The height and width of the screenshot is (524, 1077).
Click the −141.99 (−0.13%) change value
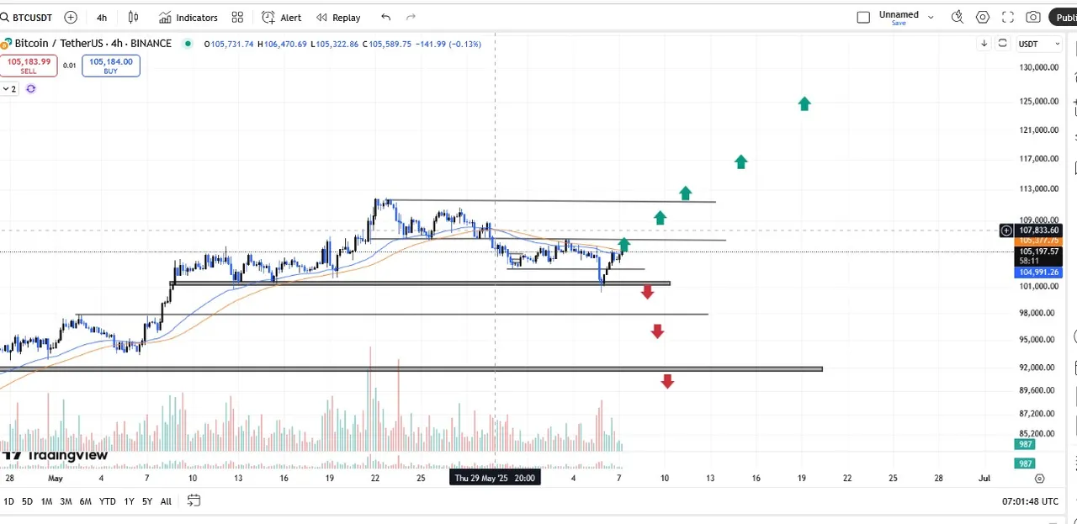[448, 44]
